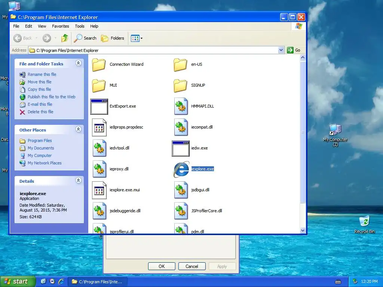Screen dimensions: 383x287
Task: Open the en-US folder icon
Action: (181, 65)
